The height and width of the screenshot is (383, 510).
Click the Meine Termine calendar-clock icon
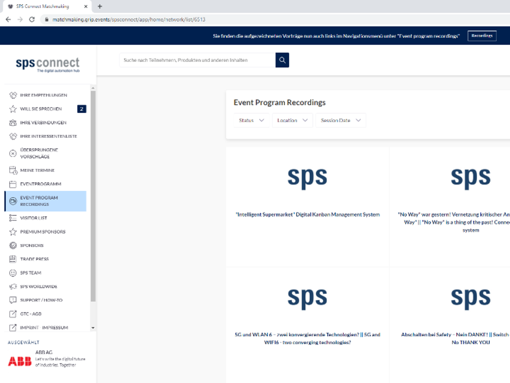13,170
